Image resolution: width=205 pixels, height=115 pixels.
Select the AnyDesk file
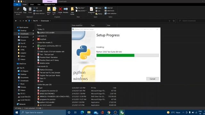tap(43, 39)
